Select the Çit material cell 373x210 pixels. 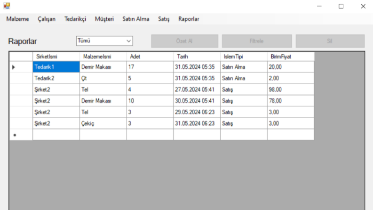103,78
